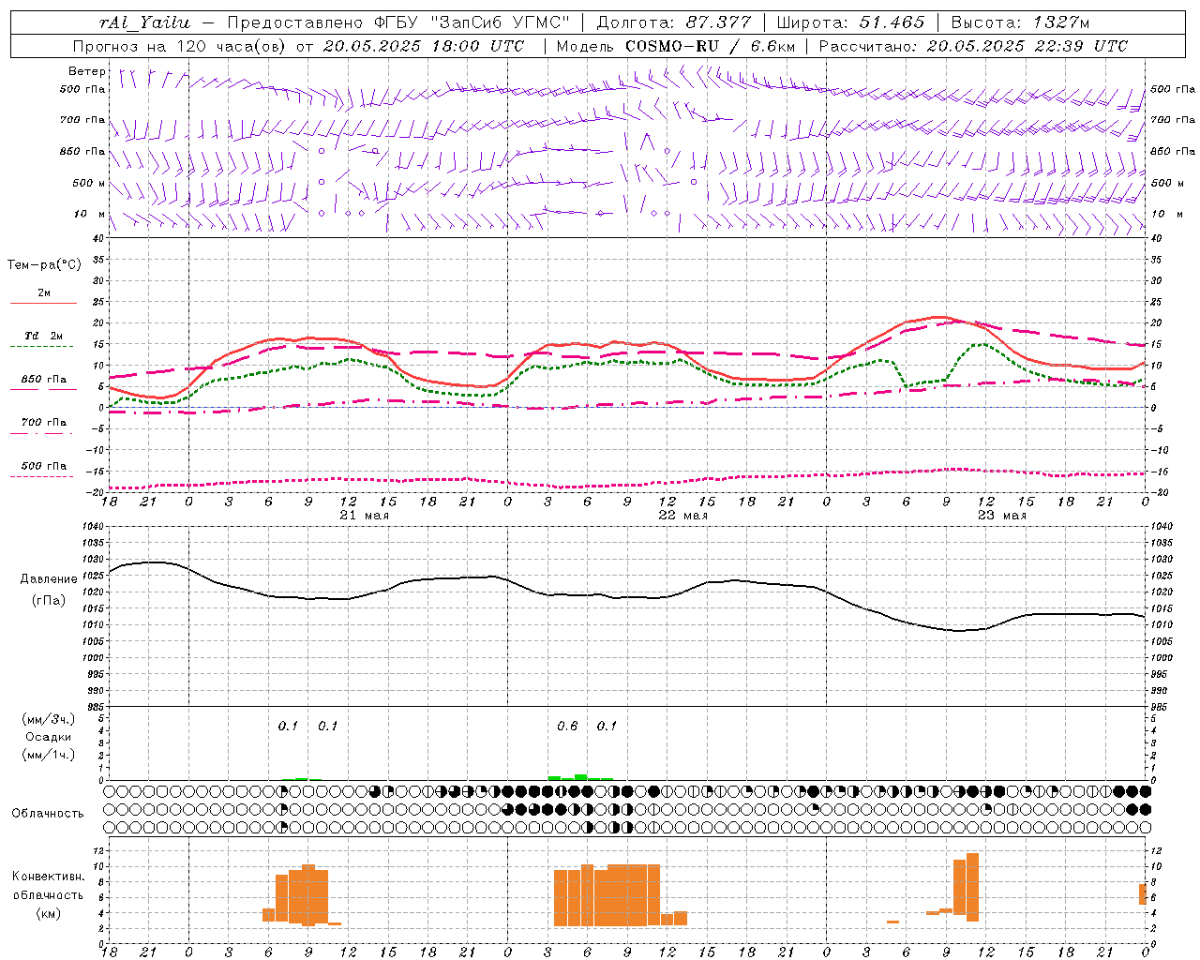Click the 23 мая date label
Screen dimensions: 1200x960
[1001, 516]
